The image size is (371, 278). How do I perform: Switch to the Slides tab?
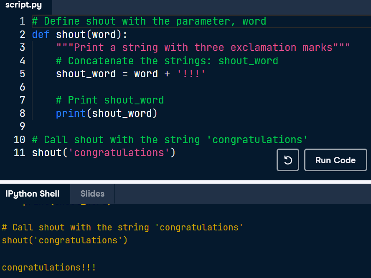coord(92,194)
